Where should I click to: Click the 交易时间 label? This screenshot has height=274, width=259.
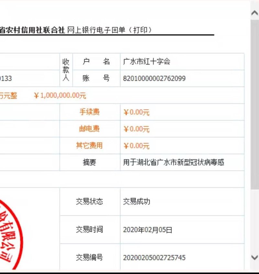click(x=89, y=229)
